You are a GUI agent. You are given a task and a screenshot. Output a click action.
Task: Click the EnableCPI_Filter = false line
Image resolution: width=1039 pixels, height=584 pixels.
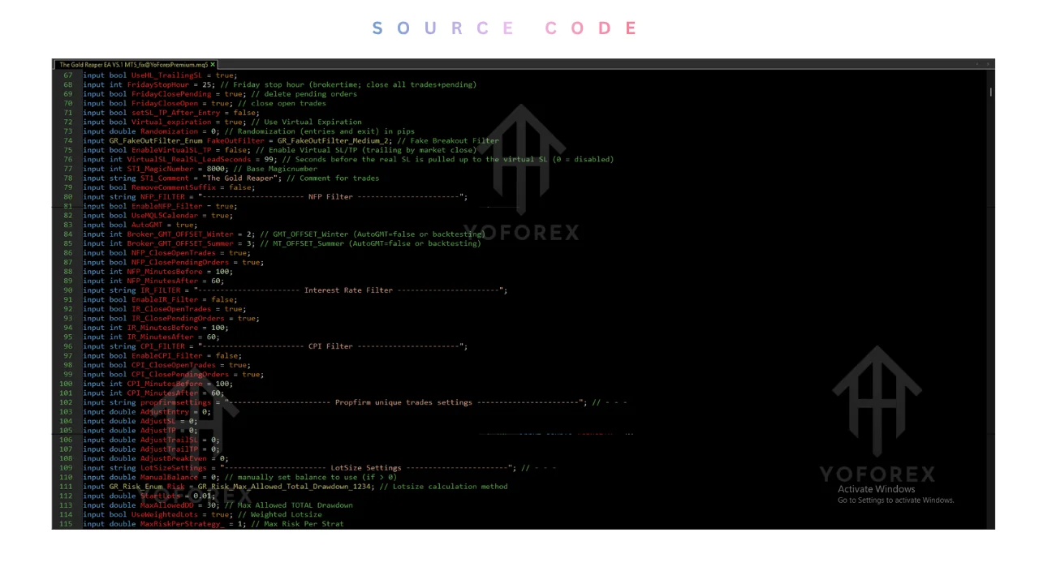[x=162, y=356]
